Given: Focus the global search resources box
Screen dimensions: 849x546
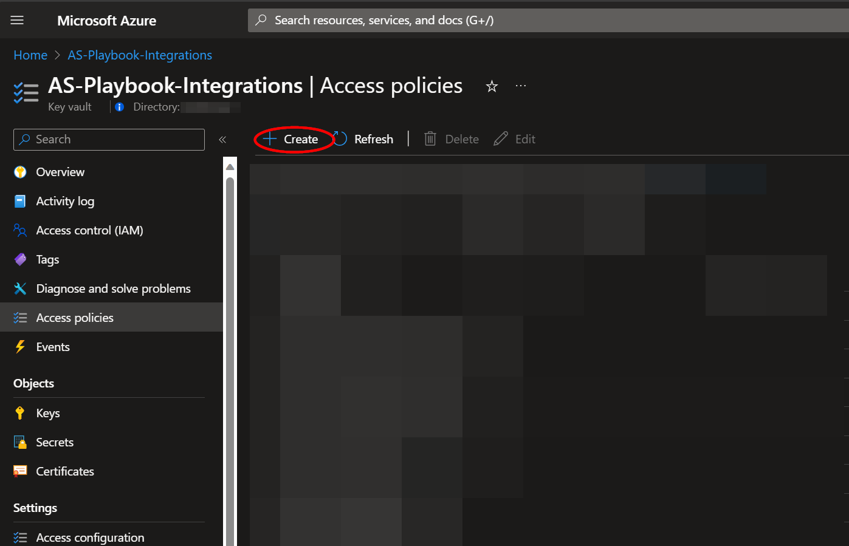Looking at the screenshot, I should (548, 20).
